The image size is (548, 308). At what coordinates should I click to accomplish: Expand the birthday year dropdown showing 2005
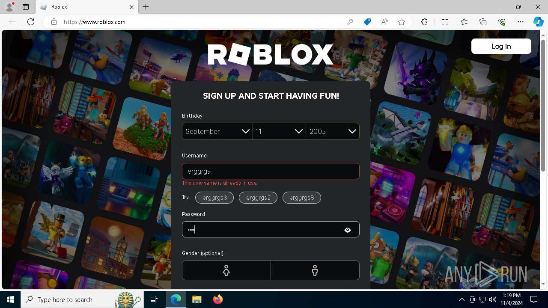pos(333,131)
